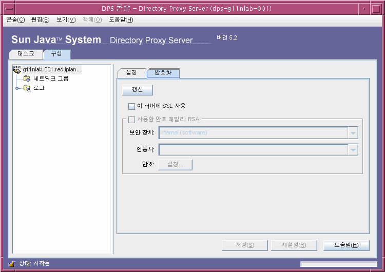Click the 로그 folder icon
Screen dimensions: 385x272
(x=27, y=88)
